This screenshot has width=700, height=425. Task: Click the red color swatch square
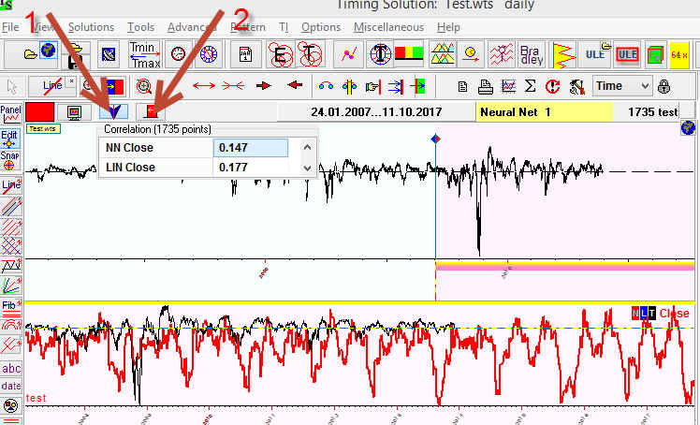tap(40, 112)
